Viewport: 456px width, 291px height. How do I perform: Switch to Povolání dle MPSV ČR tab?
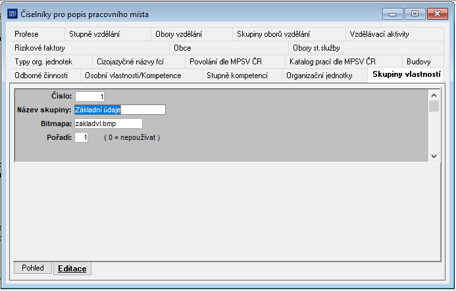coord(235,62)
